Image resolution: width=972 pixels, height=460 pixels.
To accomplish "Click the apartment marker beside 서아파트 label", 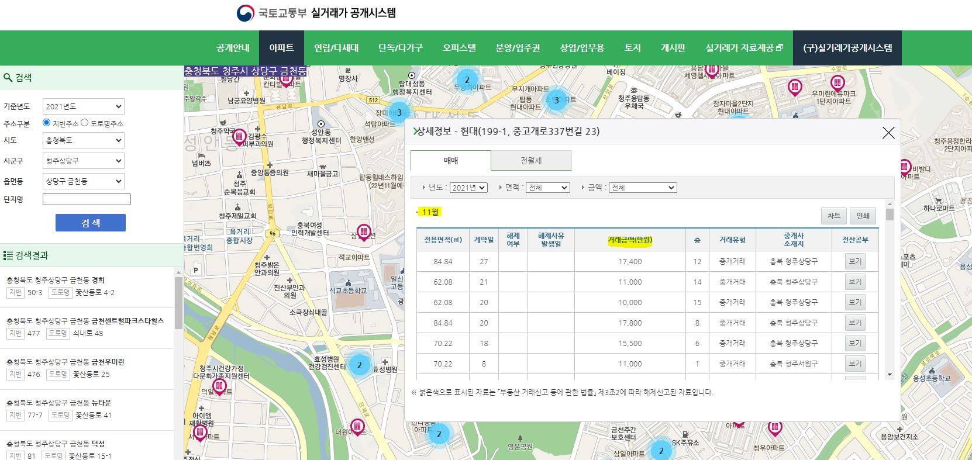I will (x=200, y=433).
